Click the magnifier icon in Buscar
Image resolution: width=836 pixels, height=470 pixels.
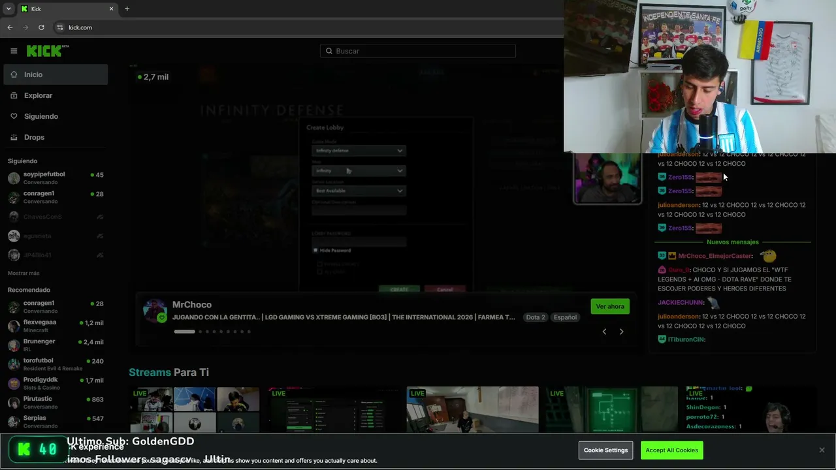pyautogui.click(x=329, y=51)
